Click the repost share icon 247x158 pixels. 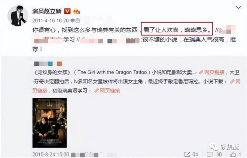pos(187,154)
